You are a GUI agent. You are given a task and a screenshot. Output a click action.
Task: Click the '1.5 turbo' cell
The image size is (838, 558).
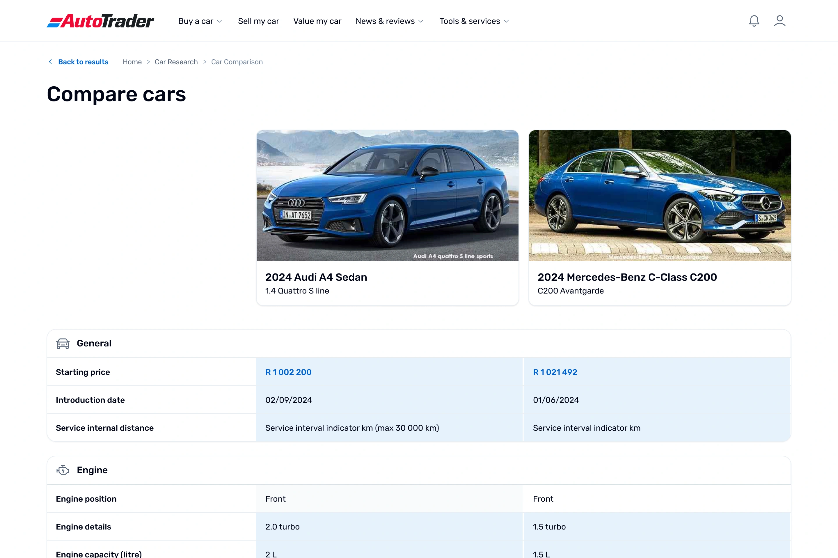pyautogui.click(x=549, y=527)
